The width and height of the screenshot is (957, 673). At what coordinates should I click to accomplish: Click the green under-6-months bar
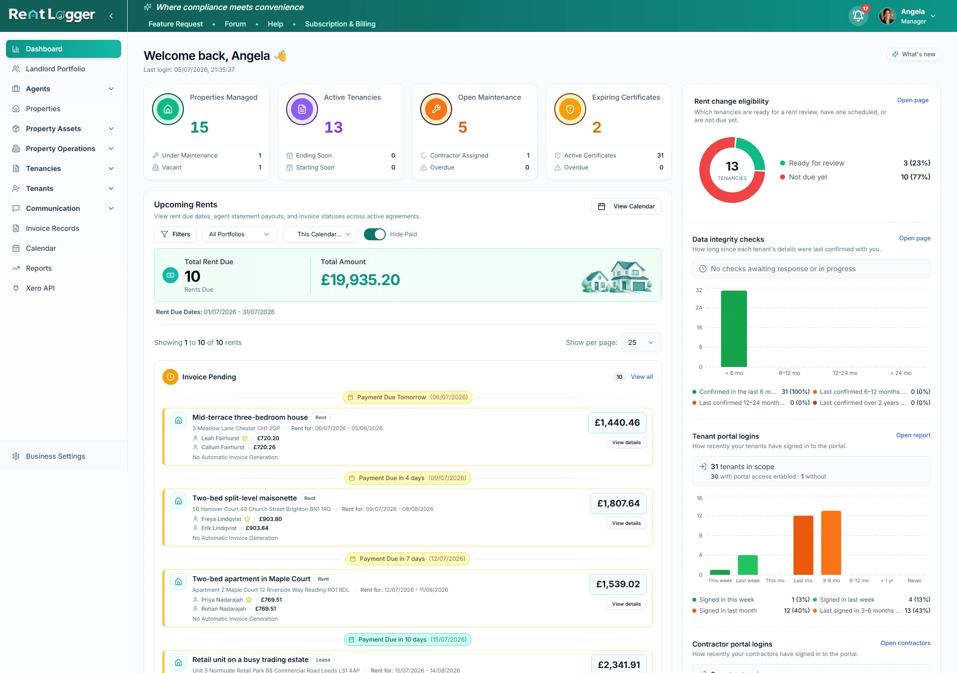coord(734,329)
